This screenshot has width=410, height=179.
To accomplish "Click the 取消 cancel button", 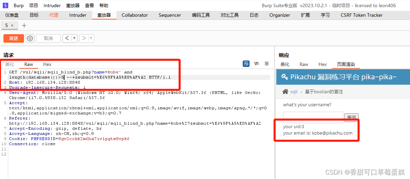I will pyautogui.click(x=48, y=38).
